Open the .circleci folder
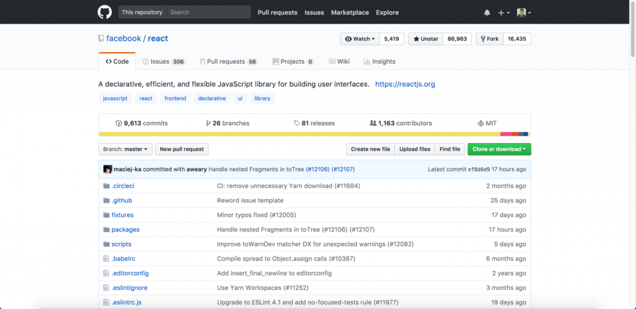 pos(123,186)
